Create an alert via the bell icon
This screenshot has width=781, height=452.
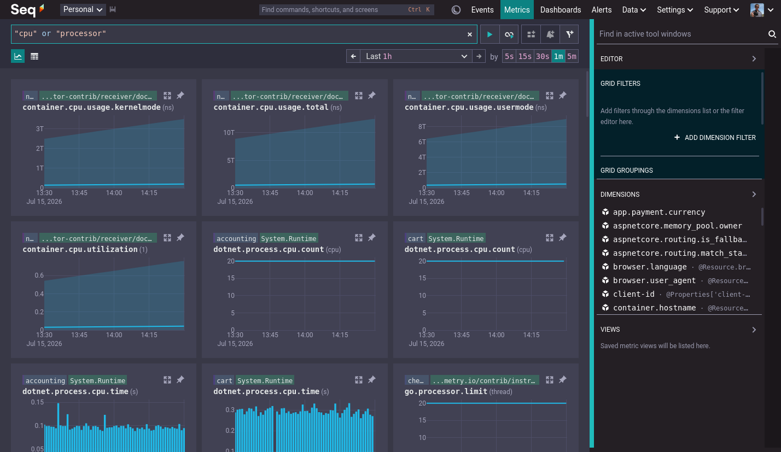tap(550, 34)
